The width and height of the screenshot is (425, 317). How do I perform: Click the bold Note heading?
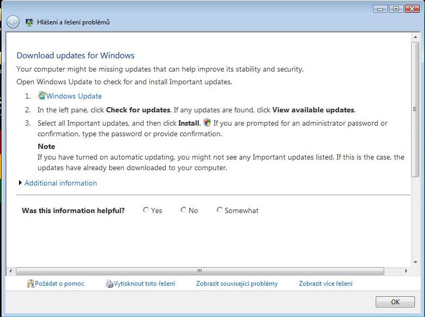tap(46, 146)
